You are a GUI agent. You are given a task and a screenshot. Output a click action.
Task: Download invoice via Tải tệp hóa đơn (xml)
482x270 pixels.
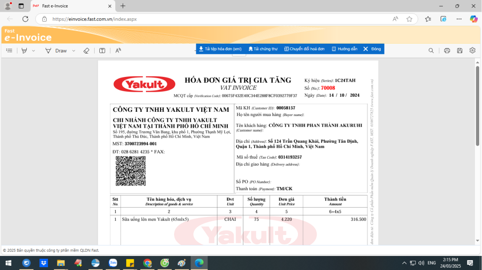[x=220, y=49]
